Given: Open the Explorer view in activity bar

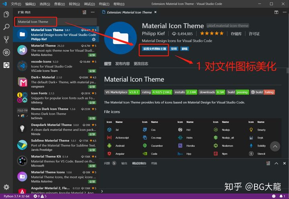Looking at the screenshot, I should [6, 14].
